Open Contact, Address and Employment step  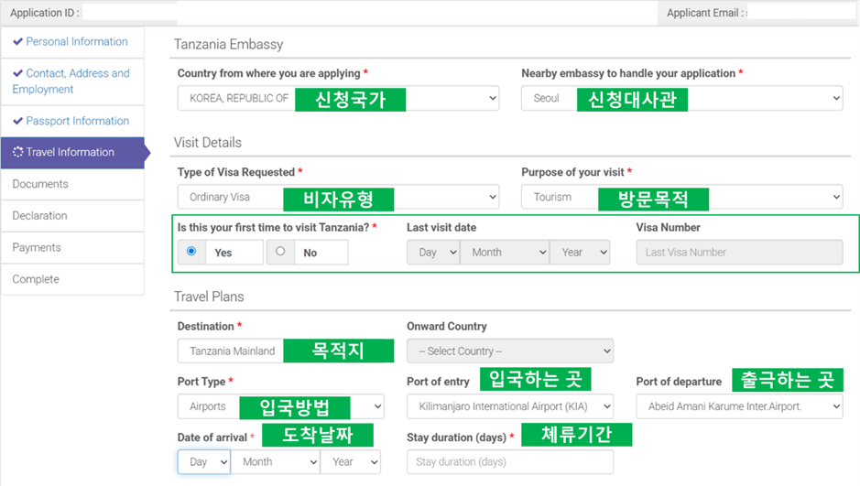[x=72, y=81]
